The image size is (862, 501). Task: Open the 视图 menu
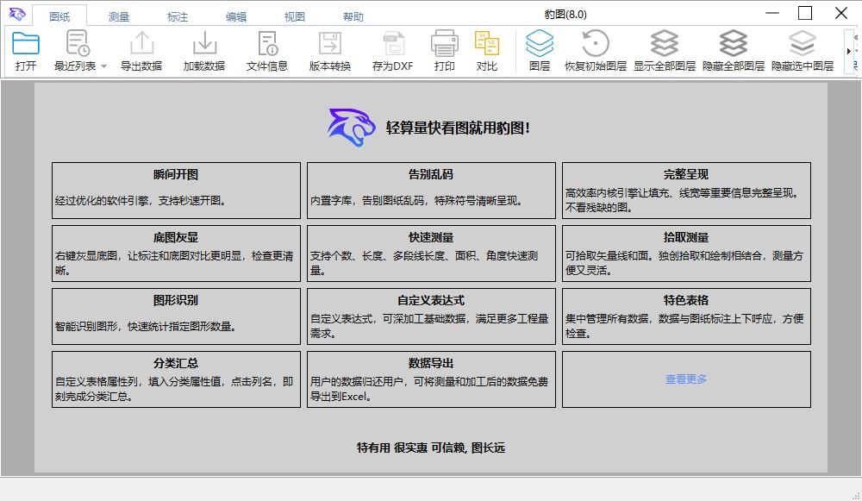click(293, 15)
